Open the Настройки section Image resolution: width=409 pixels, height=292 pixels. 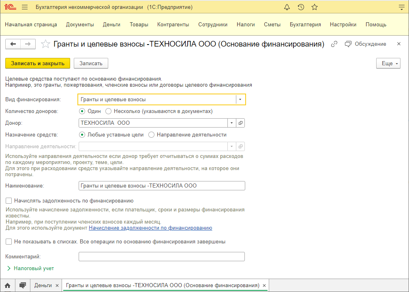pyautogui.click(x=343, y=25)
